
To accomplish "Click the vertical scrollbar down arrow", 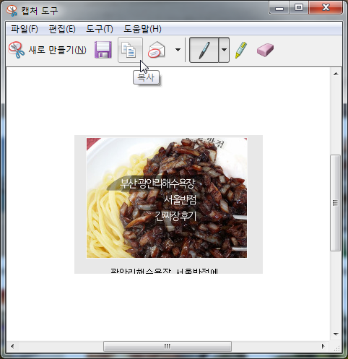I will pyautogui.click(x=336, y=334).
